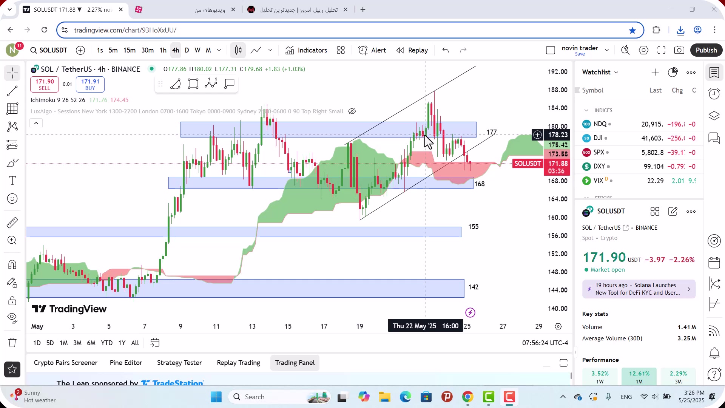Select the brush drawing tool
Image resolution: width=725 pixels, height=408 pixels.
point(12,163)
